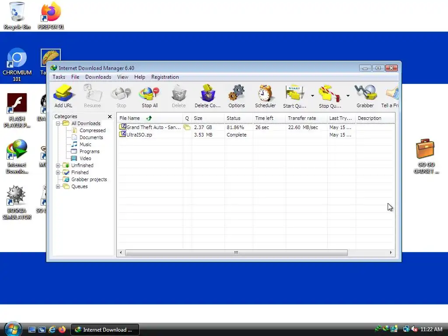Sort by the Status column header
This screenshot has width=448, height=336.
pos(238,118)
